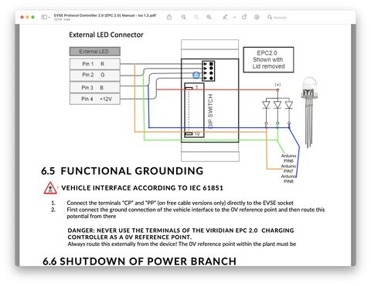
Task: Click the "DIP SWITCH" label in diagram
Action: point(210,111)
